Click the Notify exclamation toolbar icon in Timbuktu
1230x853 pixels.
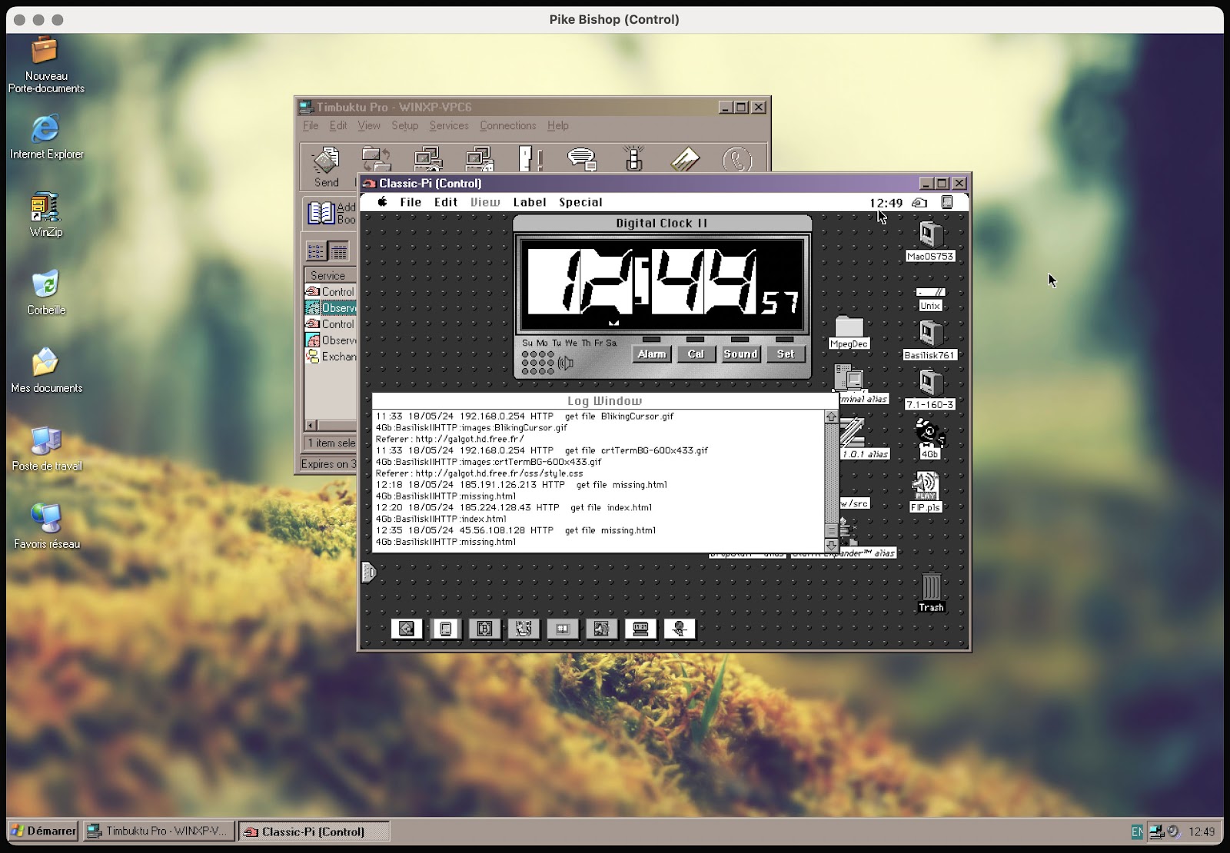tap(530, 159)
